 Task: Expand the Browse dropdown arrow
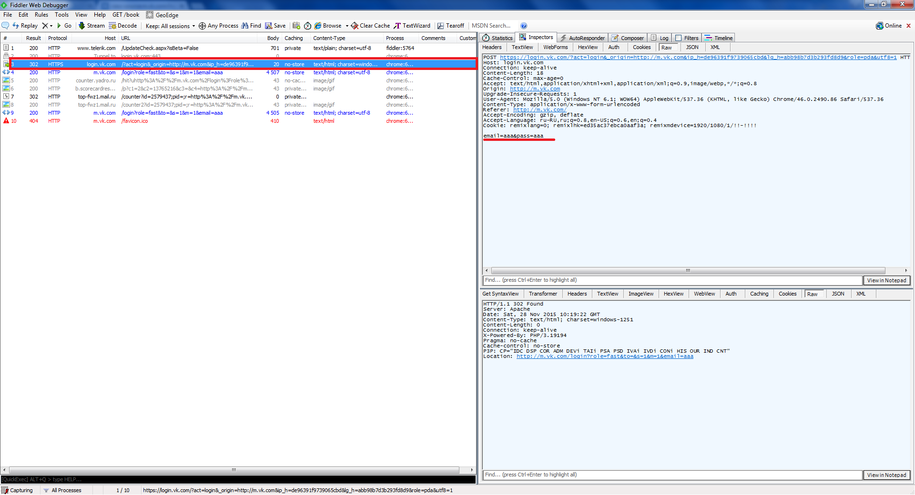point(347,26)
